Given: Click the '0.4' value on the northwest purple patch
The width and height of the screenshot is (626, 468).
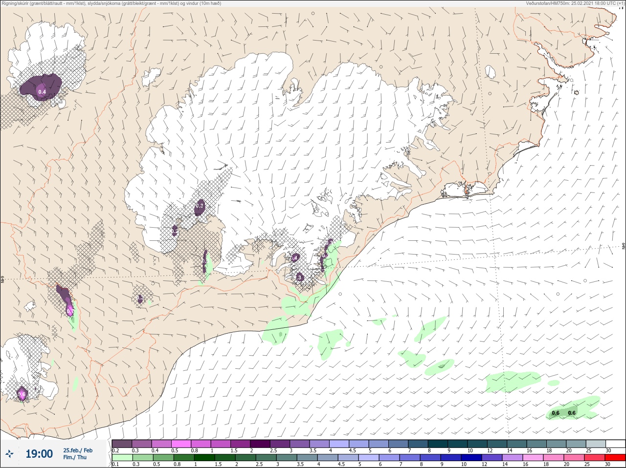Looking at the screenshot, I should coord(42,92).
